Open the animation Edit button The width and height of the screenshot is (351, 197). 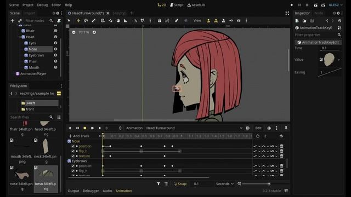coord(258,128)
